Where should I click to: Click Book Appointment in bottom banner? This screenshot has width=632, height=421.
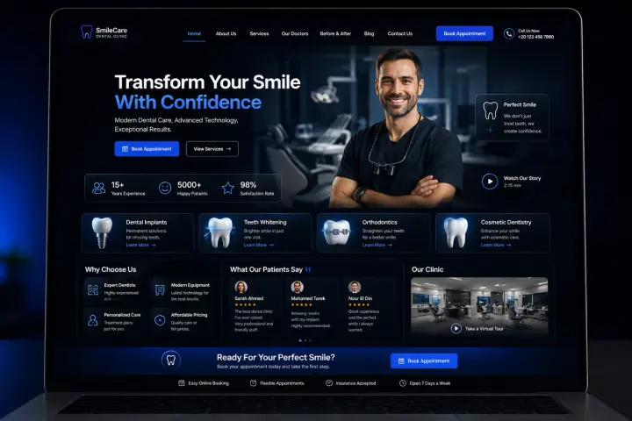(x=424, y=361)
